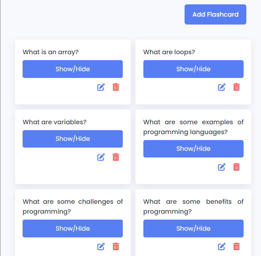Image resolution: width=261 pixels, height=256 pixels.
Task: Edit the 'What are loops?' flashcard
Action: click(x=221, y=87)
